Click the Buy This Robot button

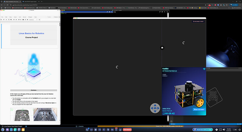199,110
